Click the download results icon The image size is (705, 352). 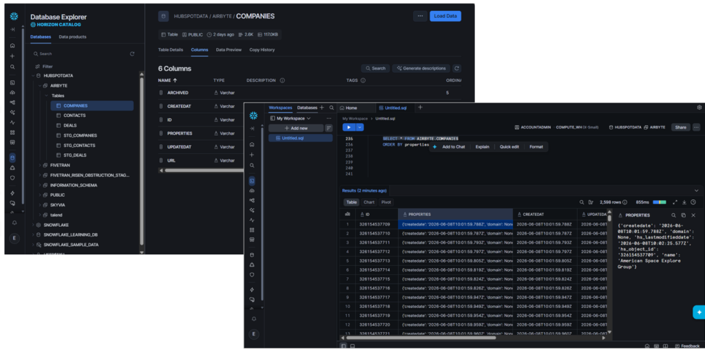pos(684,203)
